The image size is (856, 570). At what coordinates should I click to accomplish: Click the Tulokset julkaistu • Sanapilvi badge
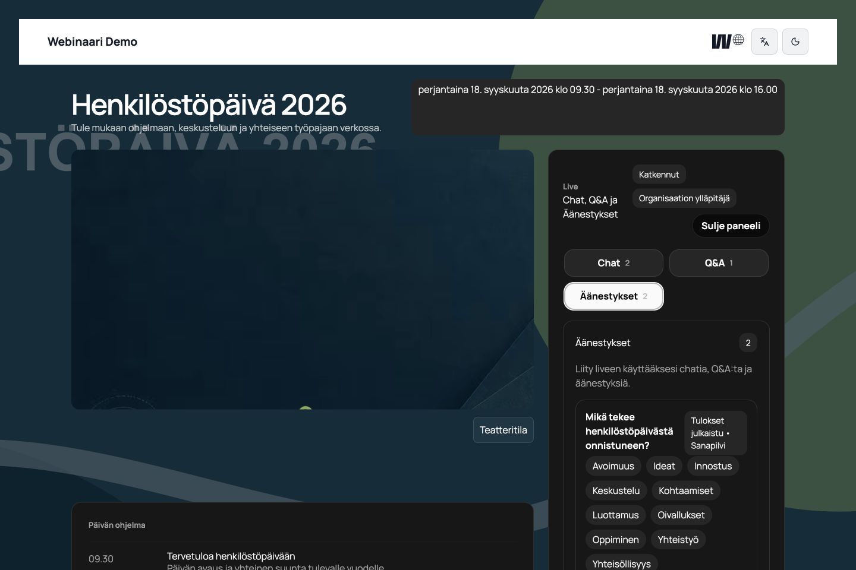point(715,433)
